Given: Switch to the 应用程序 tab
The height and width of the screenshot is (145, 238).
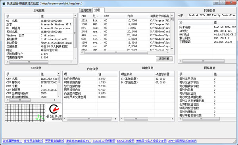Looking at the screenshot, I should [86, 10].
